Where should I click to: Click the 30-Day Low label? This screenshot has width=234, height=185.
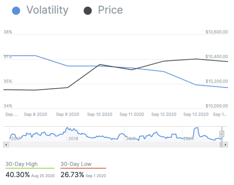(x=76, y=164)
